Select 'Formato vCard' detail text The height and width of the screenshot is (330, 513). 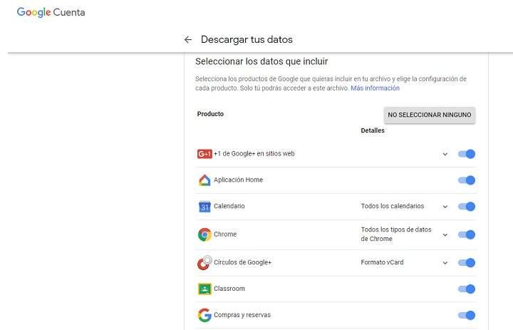tap(382, 262)
